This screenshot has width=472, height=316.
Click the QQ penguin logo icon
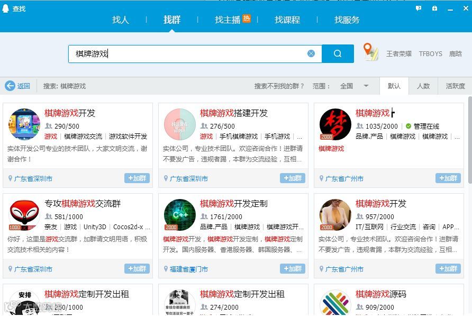(x=5, y=8)
